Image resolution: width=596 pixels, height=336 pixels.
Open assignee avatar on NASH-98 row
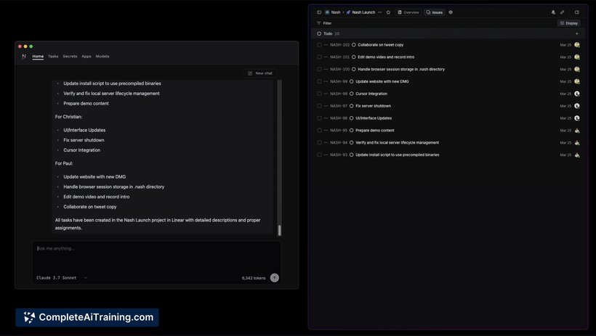[577, 94]
